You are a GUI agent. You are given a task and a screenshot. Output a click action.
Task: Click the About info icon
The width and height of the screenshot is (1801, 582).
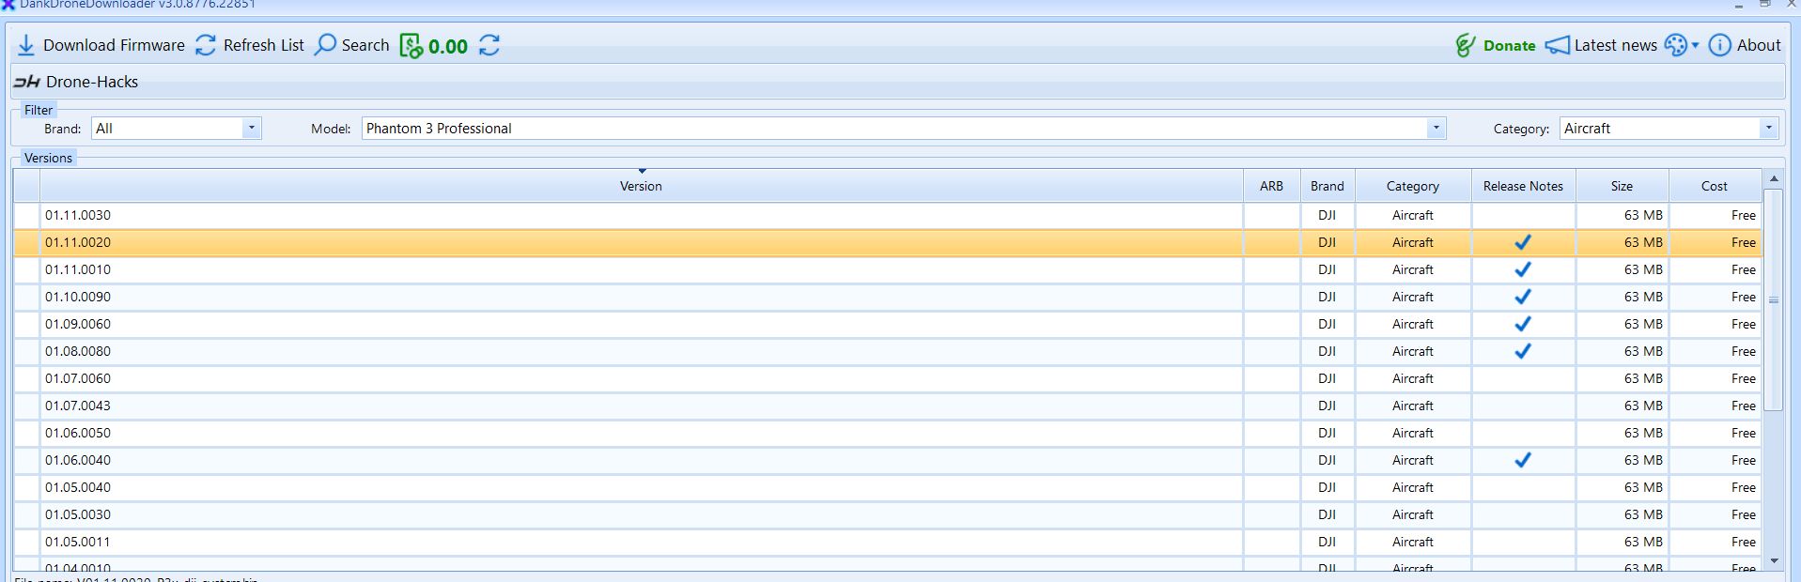tap(1719, 45)
